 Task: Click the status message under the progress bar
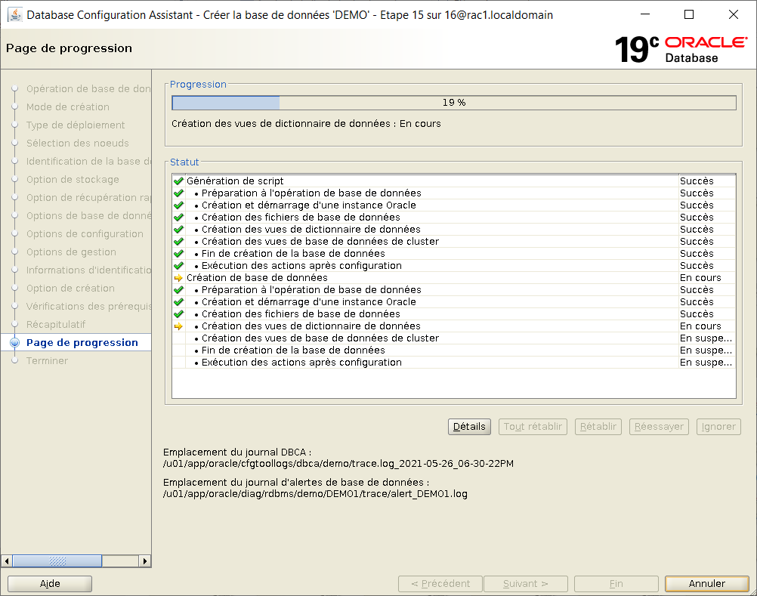click(x=306, y=124)
